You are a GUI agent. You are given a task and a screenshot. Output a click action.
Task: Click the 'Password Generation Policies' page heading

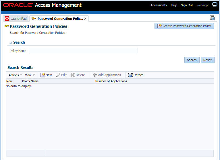[x=38, y=26]
